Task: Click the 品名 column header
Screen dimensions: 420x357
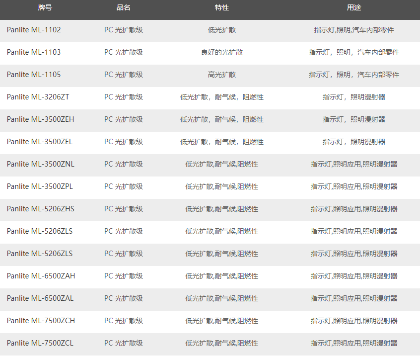Action: (123, 8)
